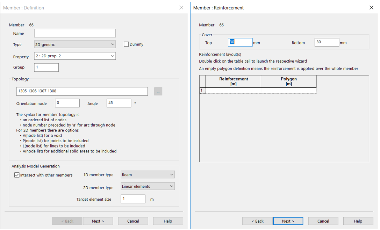
Task: Open Help from the Member Definition dialog
Action: click(x=168, y=221)
